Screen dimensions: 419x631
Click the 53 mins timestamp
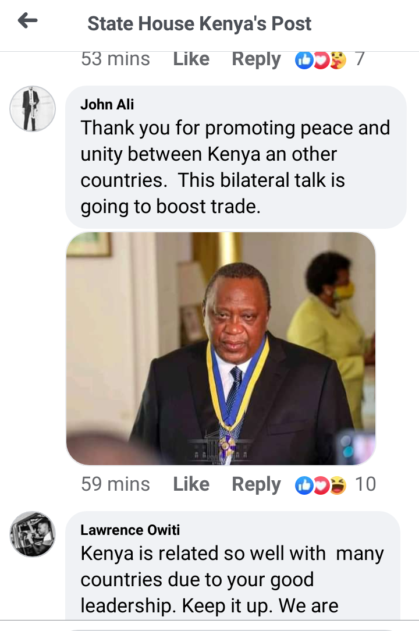116,59
